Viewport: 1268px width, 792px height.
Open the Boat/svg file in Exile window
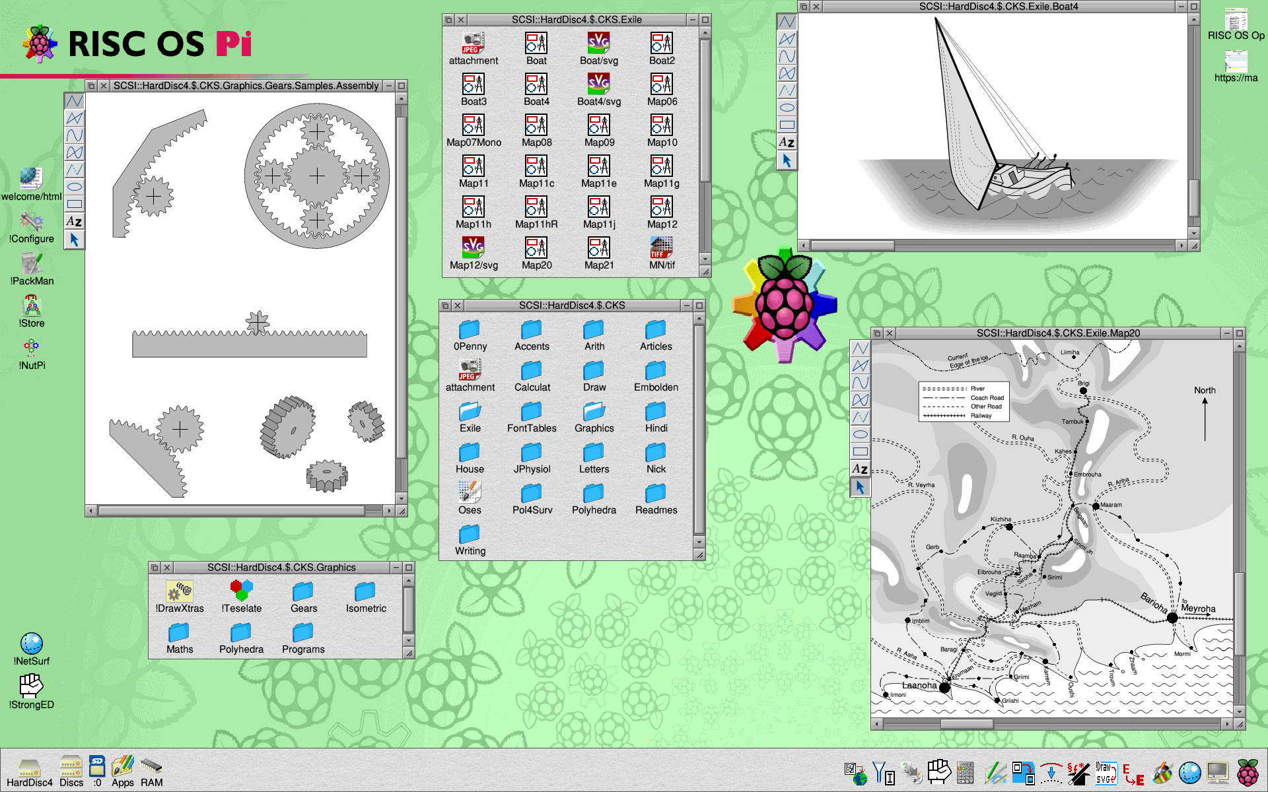(x=599, y=49)
